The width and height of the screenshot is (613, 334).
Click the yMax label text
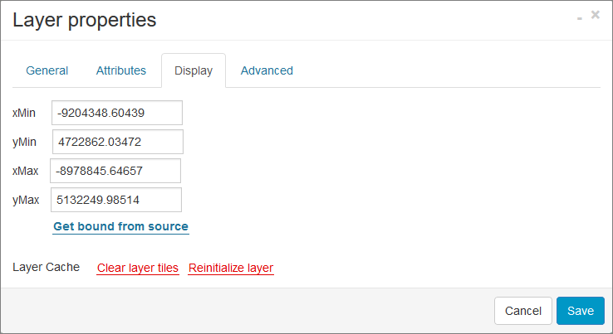[26, 201]
